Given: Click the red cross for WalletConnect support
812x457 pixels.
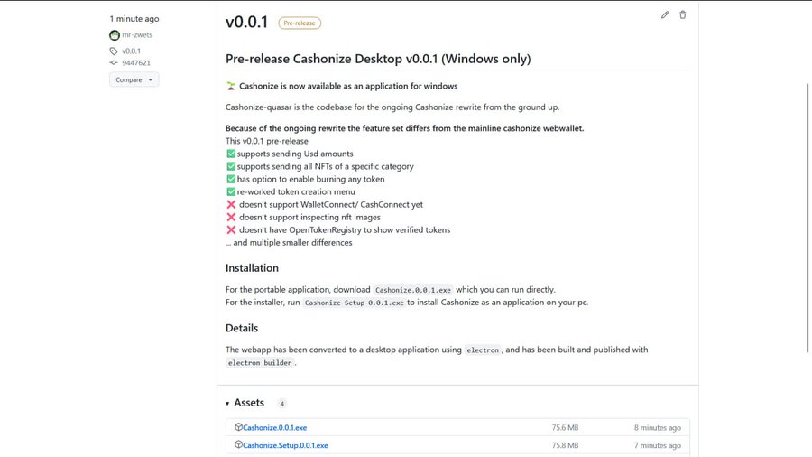Looking at the screenshot, I should pos(231,205).
